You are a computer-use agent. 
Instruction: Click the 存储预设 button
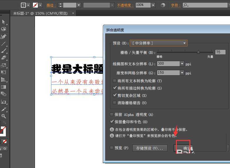click(150, 148)
